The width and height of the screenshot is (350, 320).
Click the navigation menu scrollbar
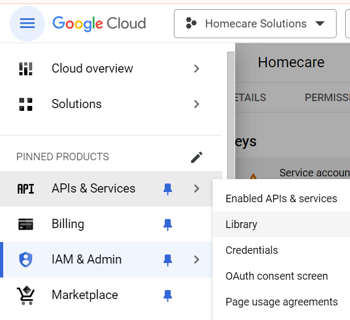pos(231,115)
